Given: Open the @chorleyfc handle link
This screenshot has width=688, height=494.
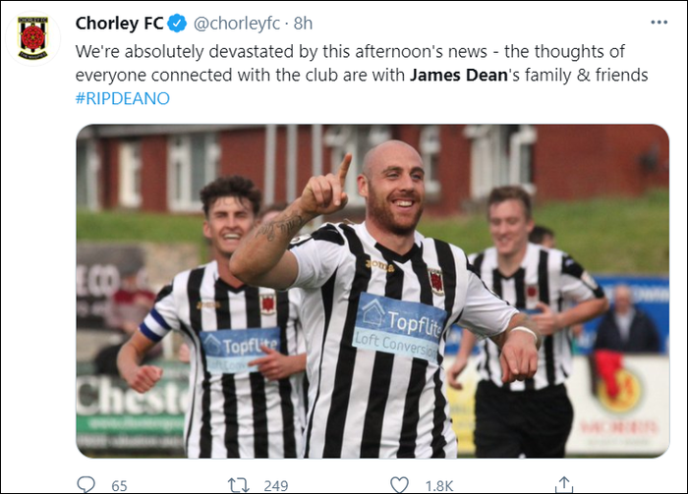Looking at the screenshot, I should pyautogui.click(x=237, y=24).
